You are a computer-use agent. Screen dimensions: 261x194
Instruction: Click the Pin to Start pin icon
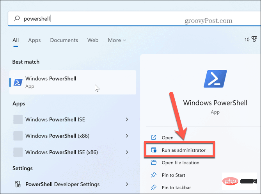(x=153, y=175)
